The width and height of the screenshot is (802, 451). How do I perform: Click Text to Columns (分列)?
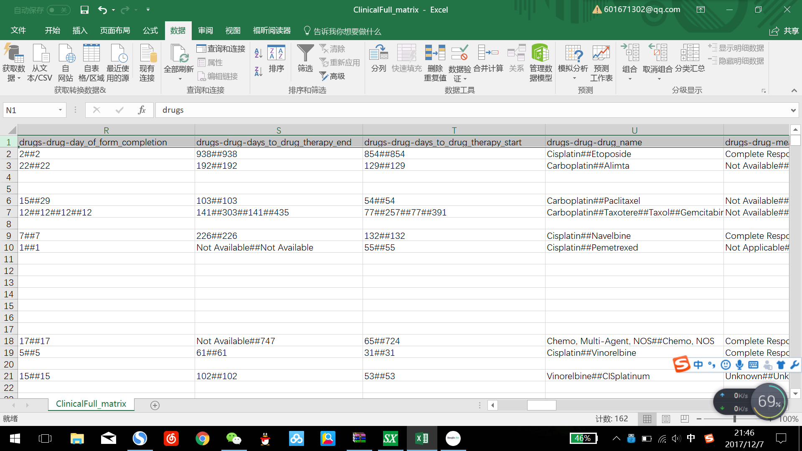379,58
